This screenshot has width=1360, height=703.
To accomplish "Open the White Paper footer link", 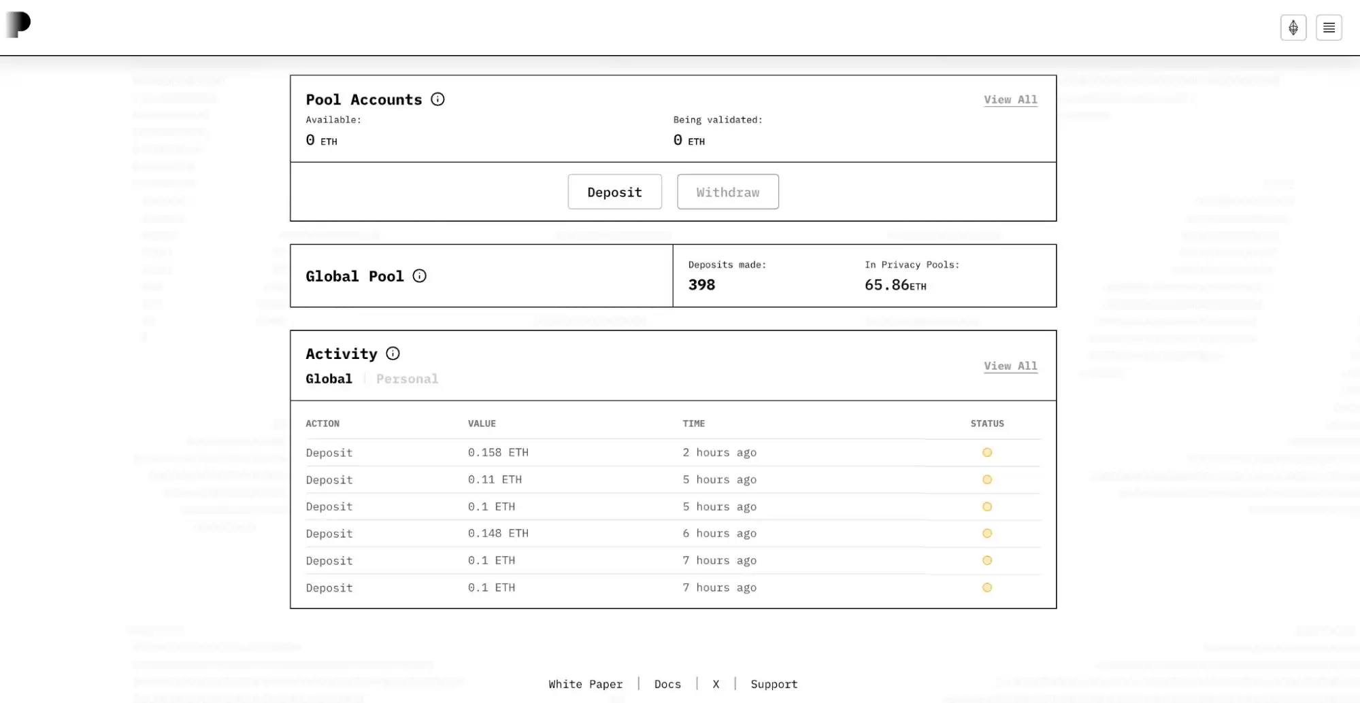I will [585, 684].
